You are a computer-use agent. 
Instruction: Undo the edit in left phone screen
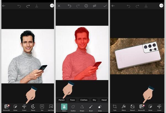(19, 6)
